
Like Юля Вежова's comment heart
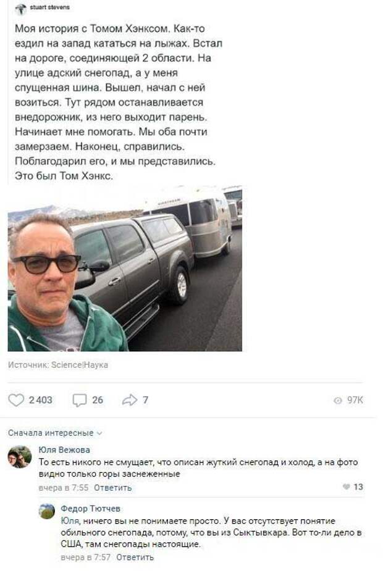coord(346,487)
